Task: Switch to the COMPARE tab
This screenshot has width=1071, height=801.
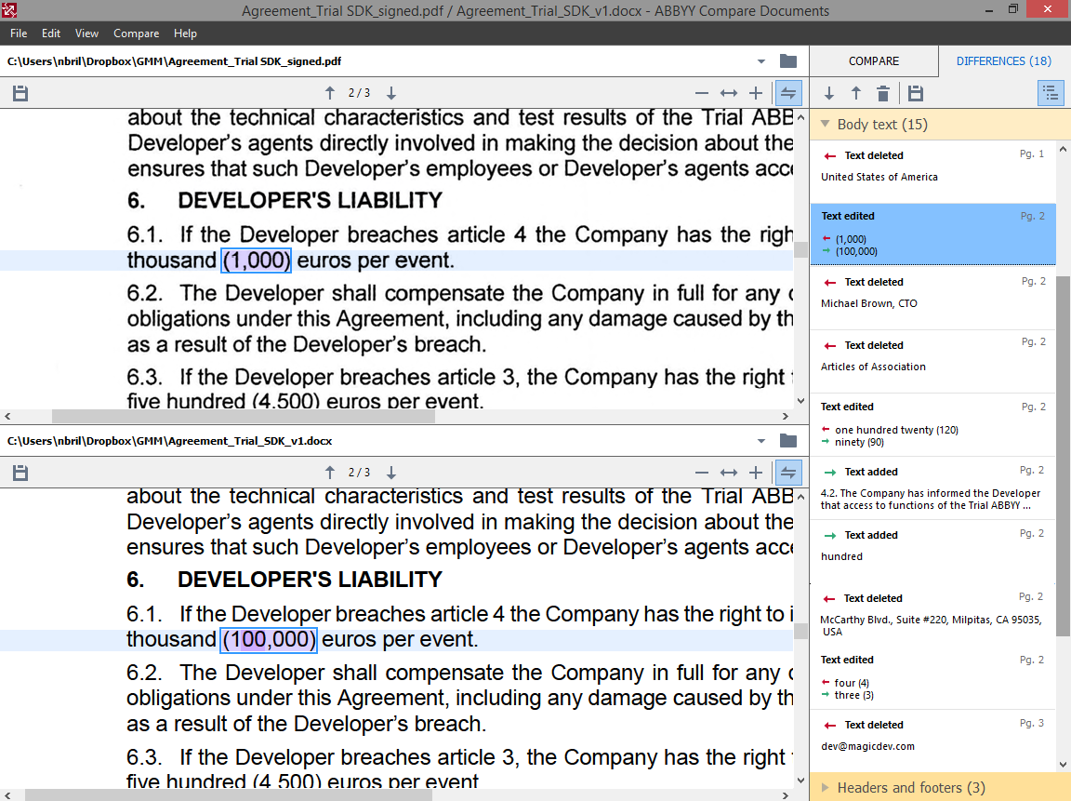Action: pyautogui.click(x=874, y=60)
